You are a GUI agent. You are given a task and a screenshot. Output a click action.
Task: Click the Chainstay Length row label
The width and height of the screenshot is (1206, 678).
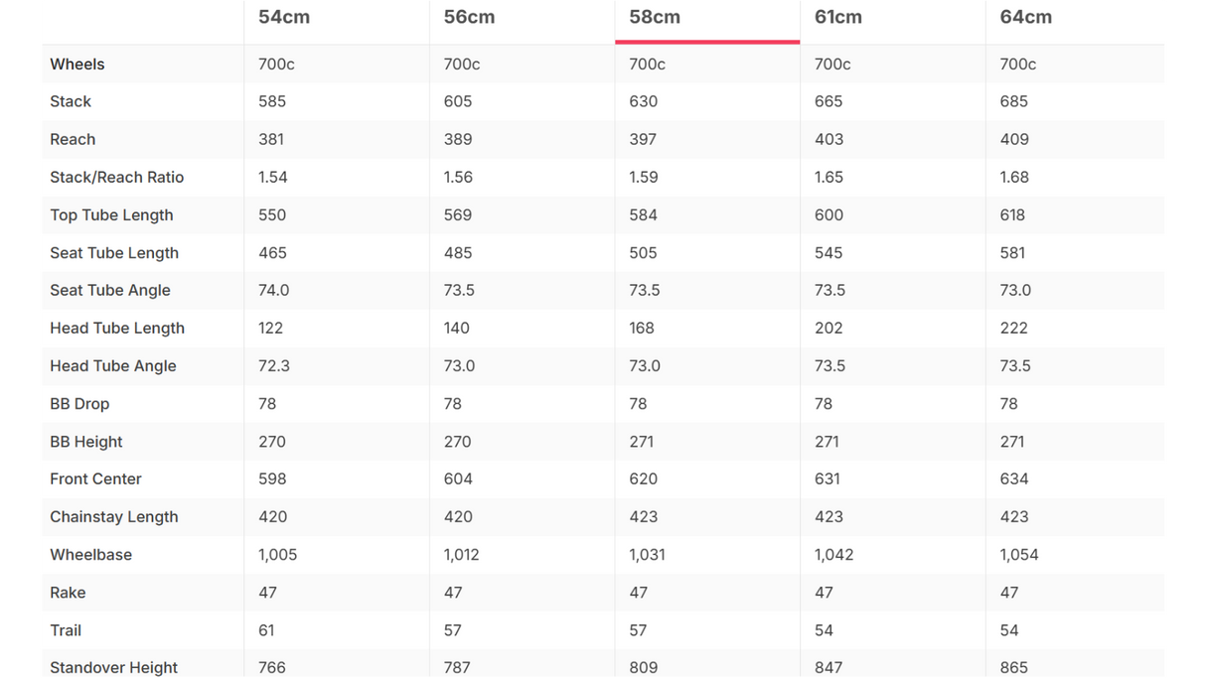pos(114,516)
